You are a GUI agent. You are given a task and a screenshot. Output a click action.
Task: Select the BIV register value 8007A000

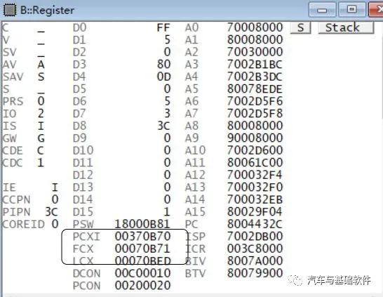255,260
